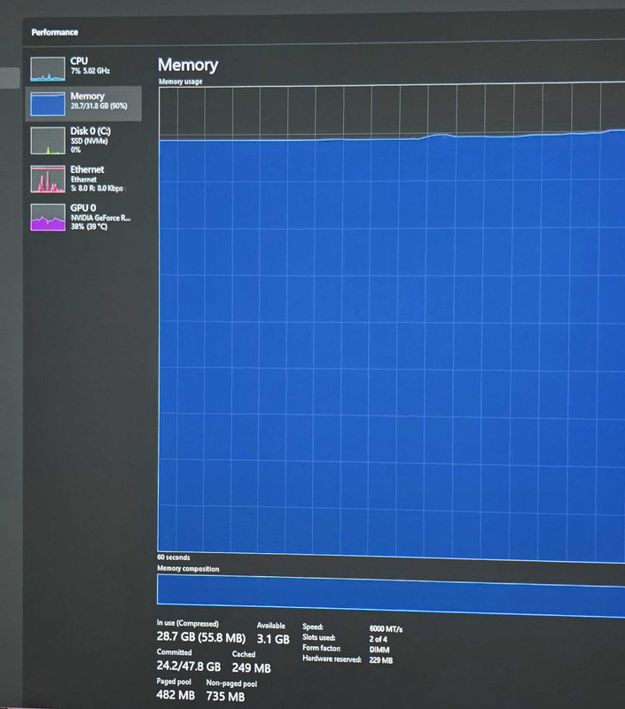Open the CPU usage thumbnail graph
The width and height of the screenshot is (625, 709).
point(48,69)
